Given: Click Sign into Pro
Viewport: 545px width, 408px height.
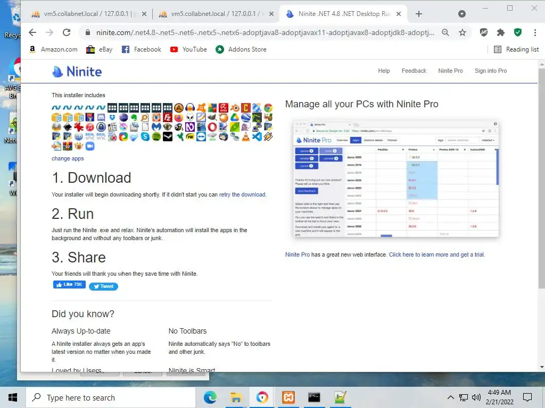Looking at the screenshot, I should point(490,71).
